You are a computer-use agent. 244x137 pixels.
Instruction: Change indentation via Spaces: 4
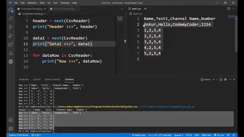178,135
